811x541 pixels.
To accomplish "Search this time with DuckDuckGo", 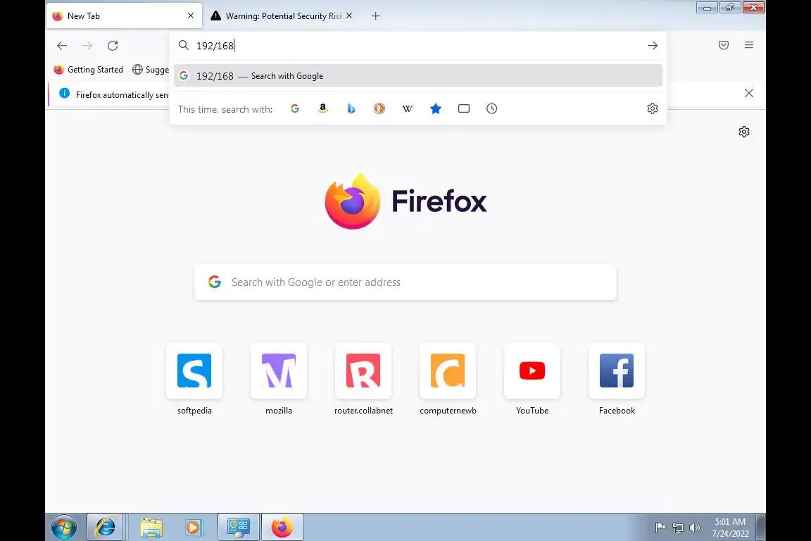I will [379, 108].
